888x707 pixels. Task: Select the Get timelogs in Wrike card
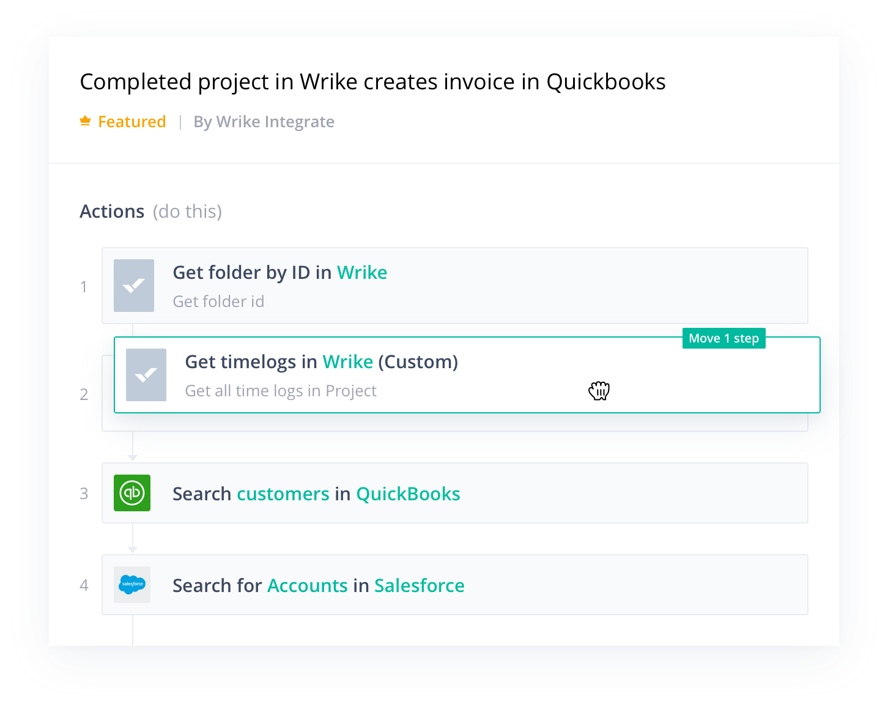[x=467, y=375]
